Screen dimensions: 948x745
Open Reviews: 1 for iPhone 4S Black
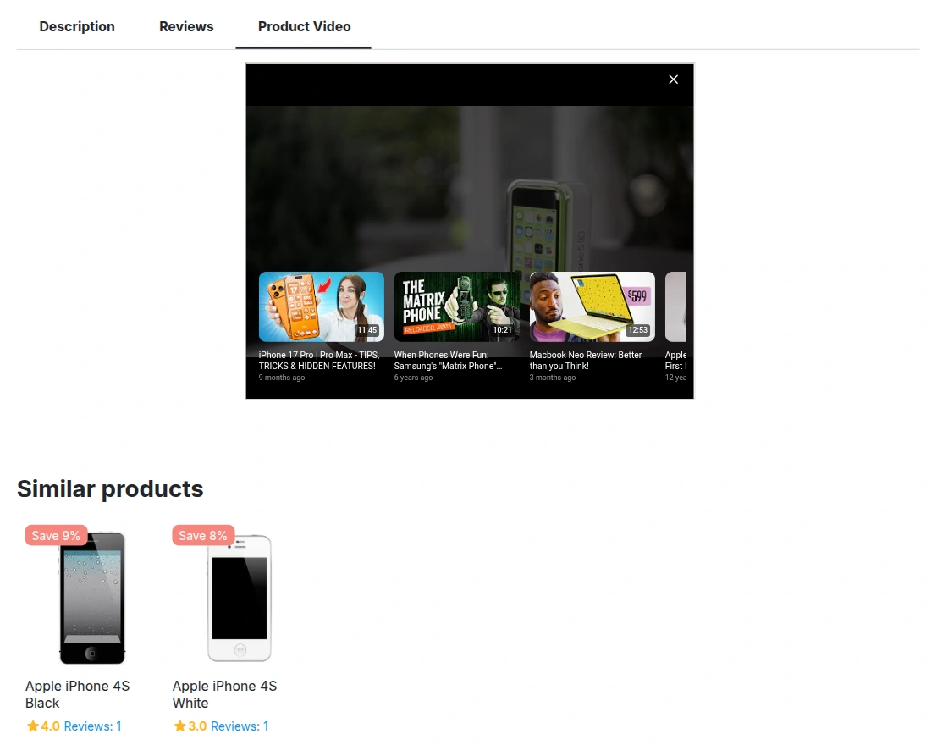point(92,726)
